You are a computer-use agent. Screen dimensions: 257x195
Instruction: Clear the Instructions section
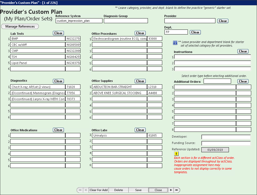click(243, 51)
